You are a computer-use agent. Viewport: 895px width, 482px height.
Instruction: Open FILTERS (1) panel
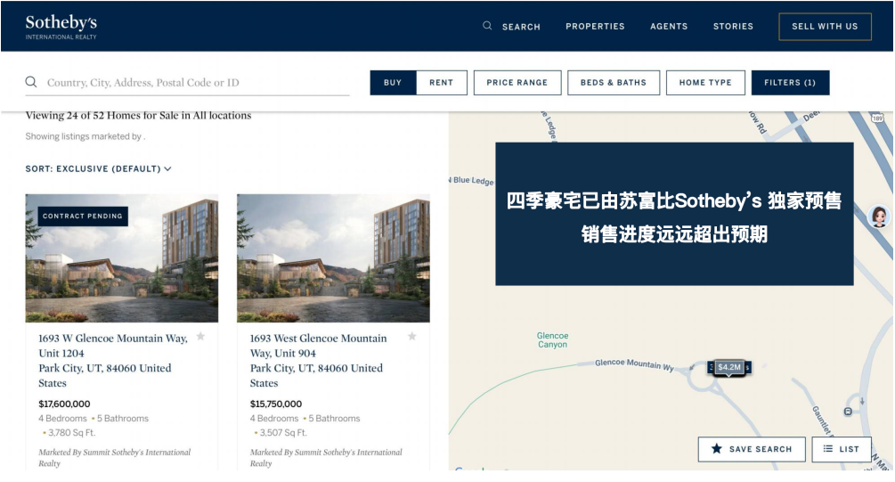tap(790, 83)
